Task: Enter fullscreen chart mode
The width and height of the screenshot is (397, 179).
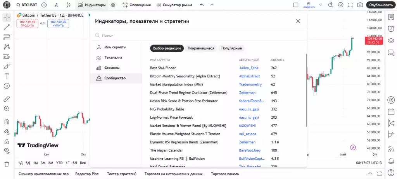Action: click(x=350, y=5)
